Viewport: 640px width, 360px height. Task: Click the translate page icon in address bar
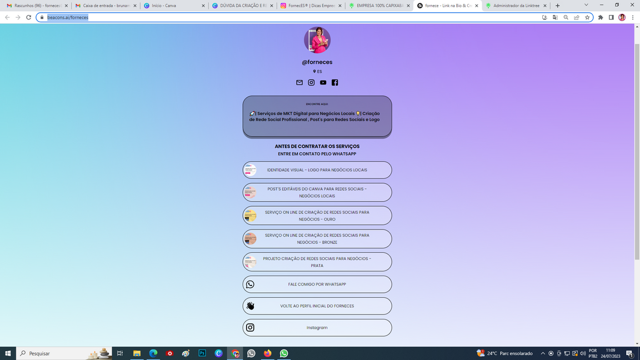tap(555, 17)
